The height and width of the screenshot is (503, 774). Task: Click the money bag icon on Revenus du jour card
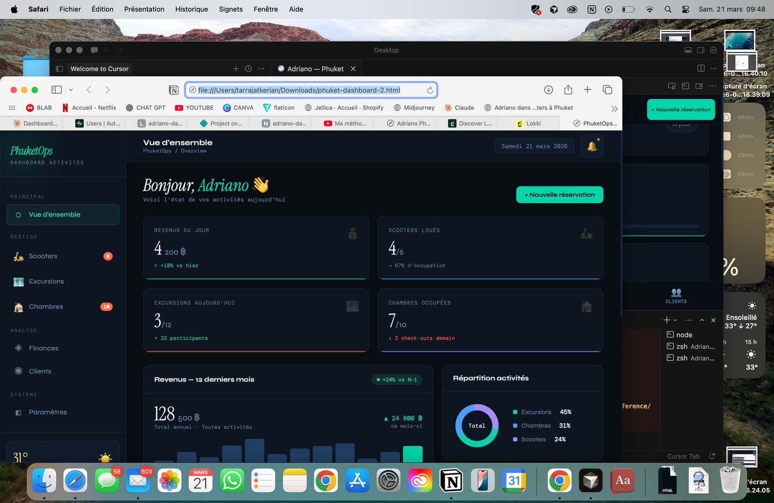tap(352, 233)
